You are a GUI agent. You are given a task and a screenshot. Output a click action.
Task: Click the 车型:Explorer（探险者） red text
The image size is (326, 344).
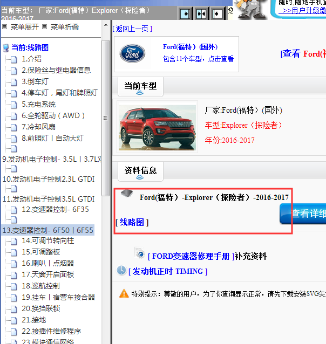coord(243,125)
